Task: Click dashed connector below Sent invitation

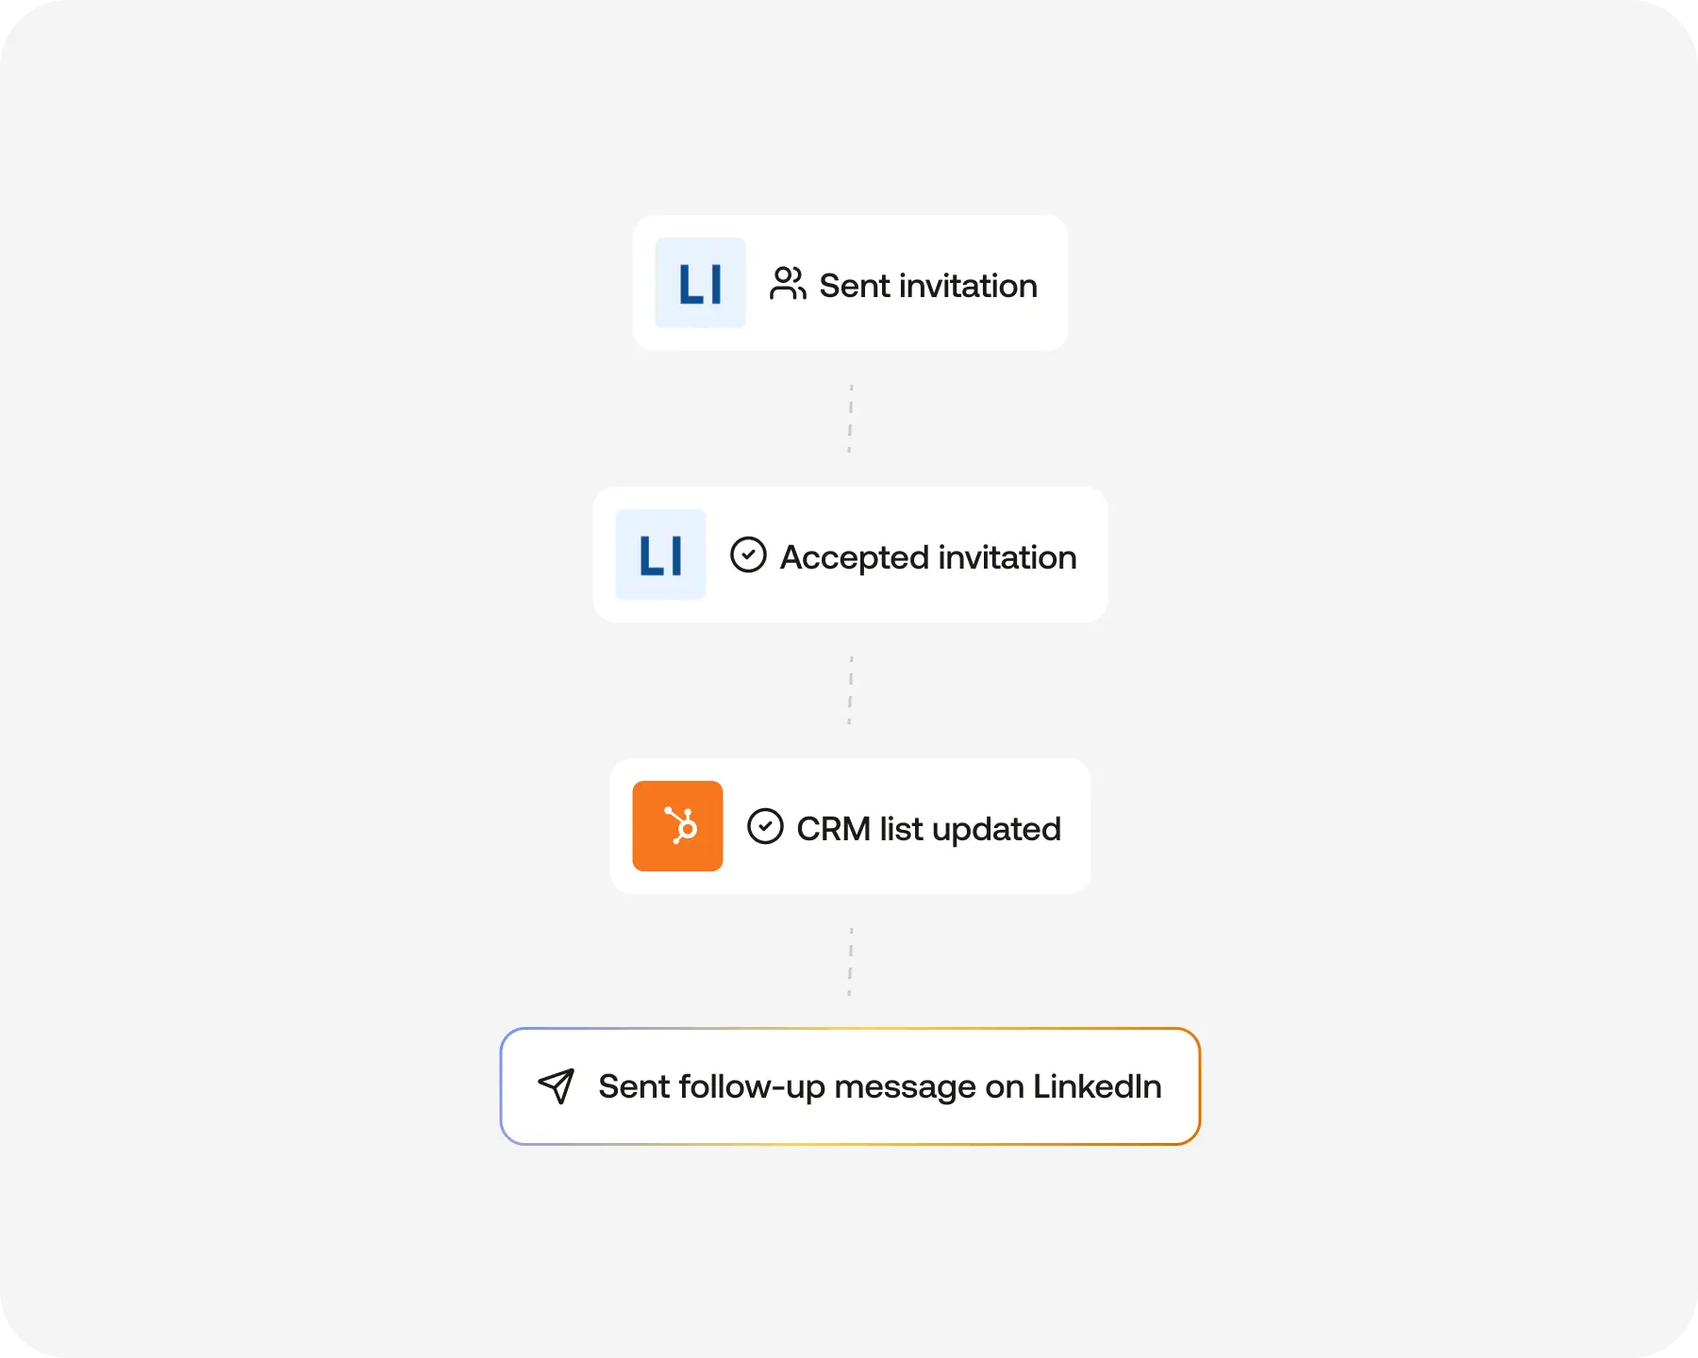Action: click(x=850, y=419)
